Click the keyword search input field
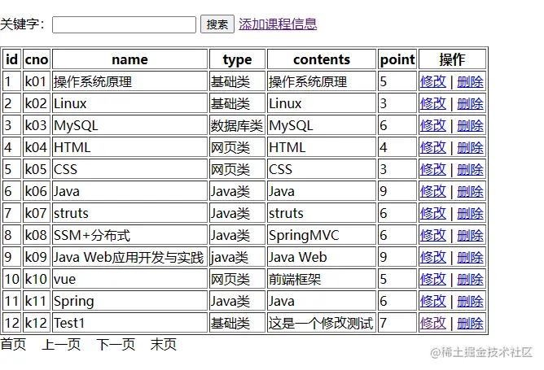Viewport: 544px width, 370px height. point(124,24)
